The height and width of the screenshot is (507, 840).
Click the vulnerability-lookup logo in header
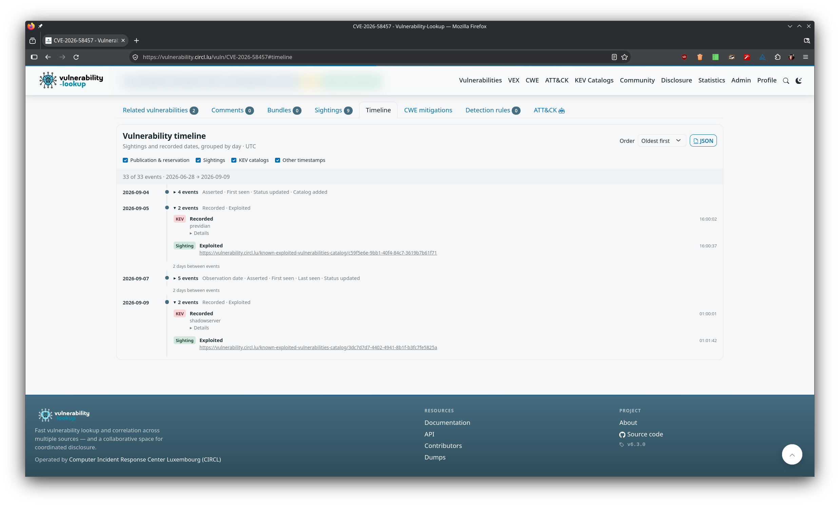(71, 80)
